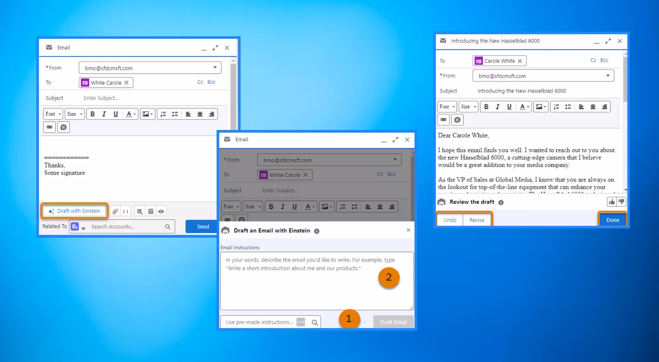Insert numbered list in Hasselblad email window
Viewport: 659px width, 362px height.
click(x=556, y=107)
